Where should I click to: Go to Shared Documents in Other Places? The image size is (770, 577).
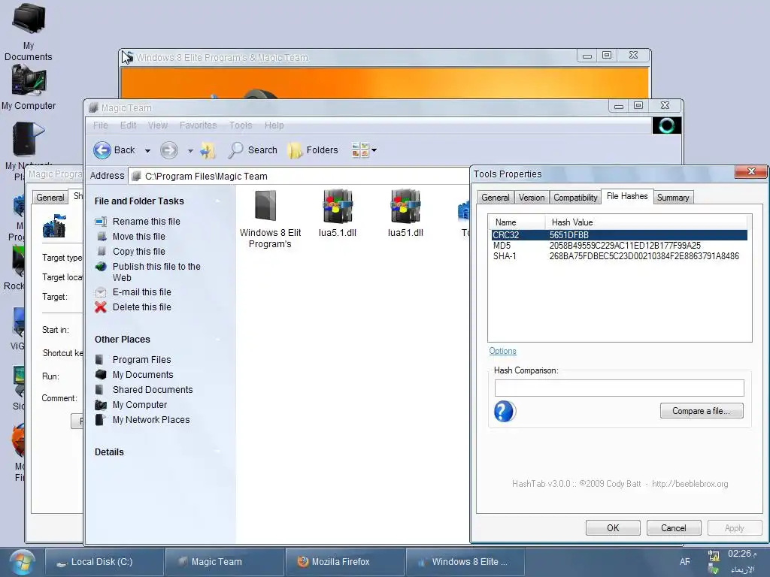pos(152,390)
